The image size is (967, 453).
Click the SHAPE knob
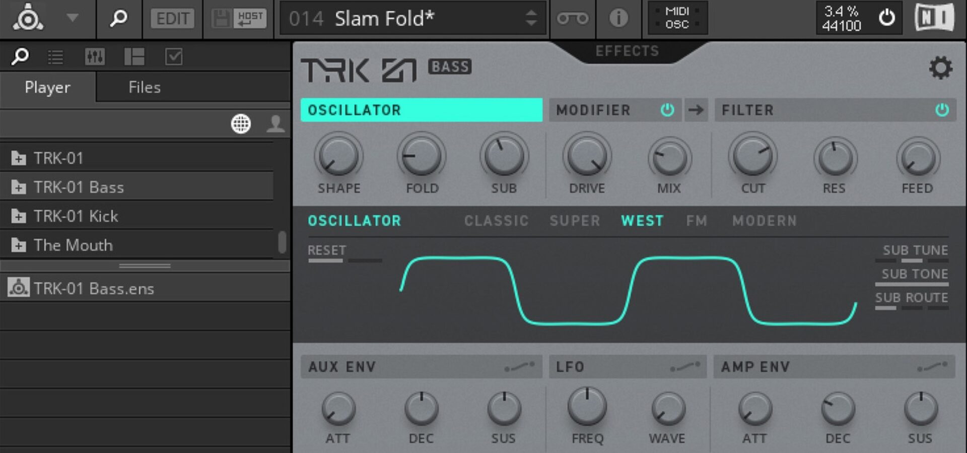(x=338, y=156)
